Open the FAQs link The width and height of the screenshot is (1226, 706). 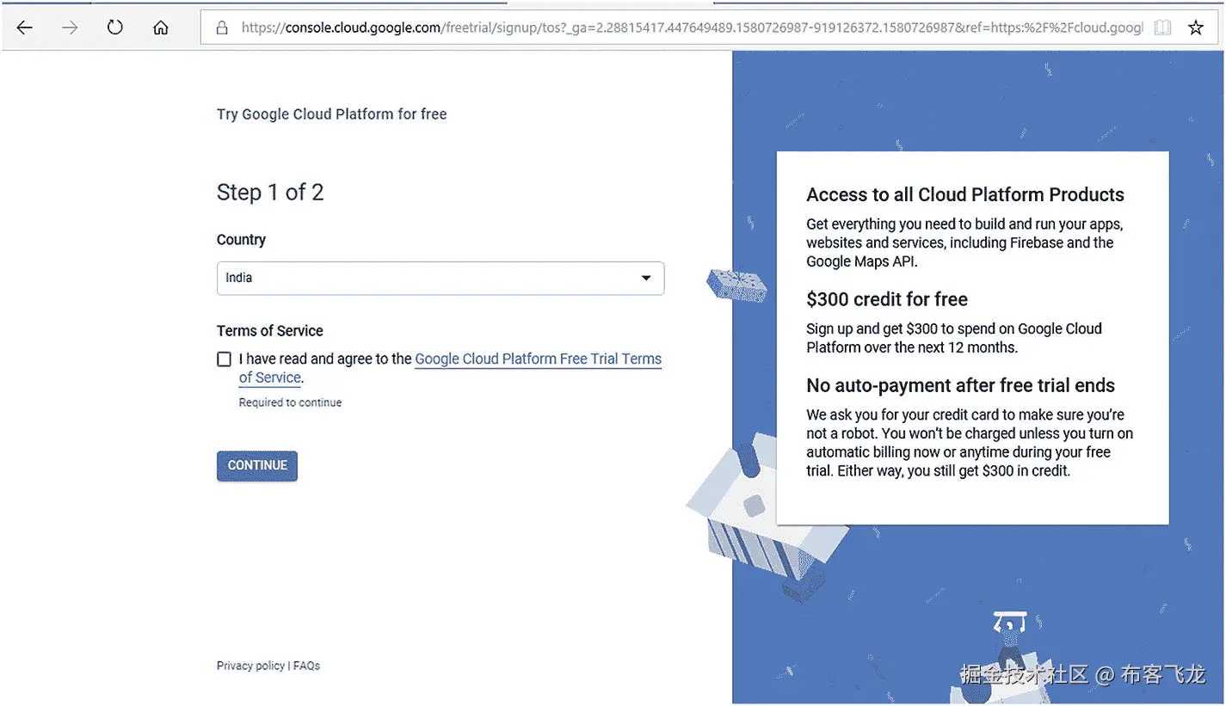click(x=306, y=666)
